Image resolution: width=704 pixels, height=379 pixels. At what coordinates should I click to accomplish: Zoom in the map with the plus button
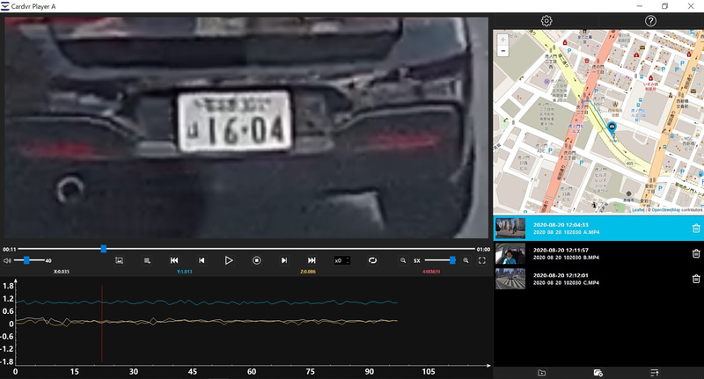coord(502,40)
